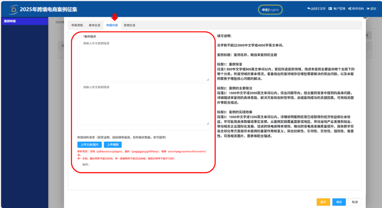Click the card icon beside 账户管理

click(330, 9)
